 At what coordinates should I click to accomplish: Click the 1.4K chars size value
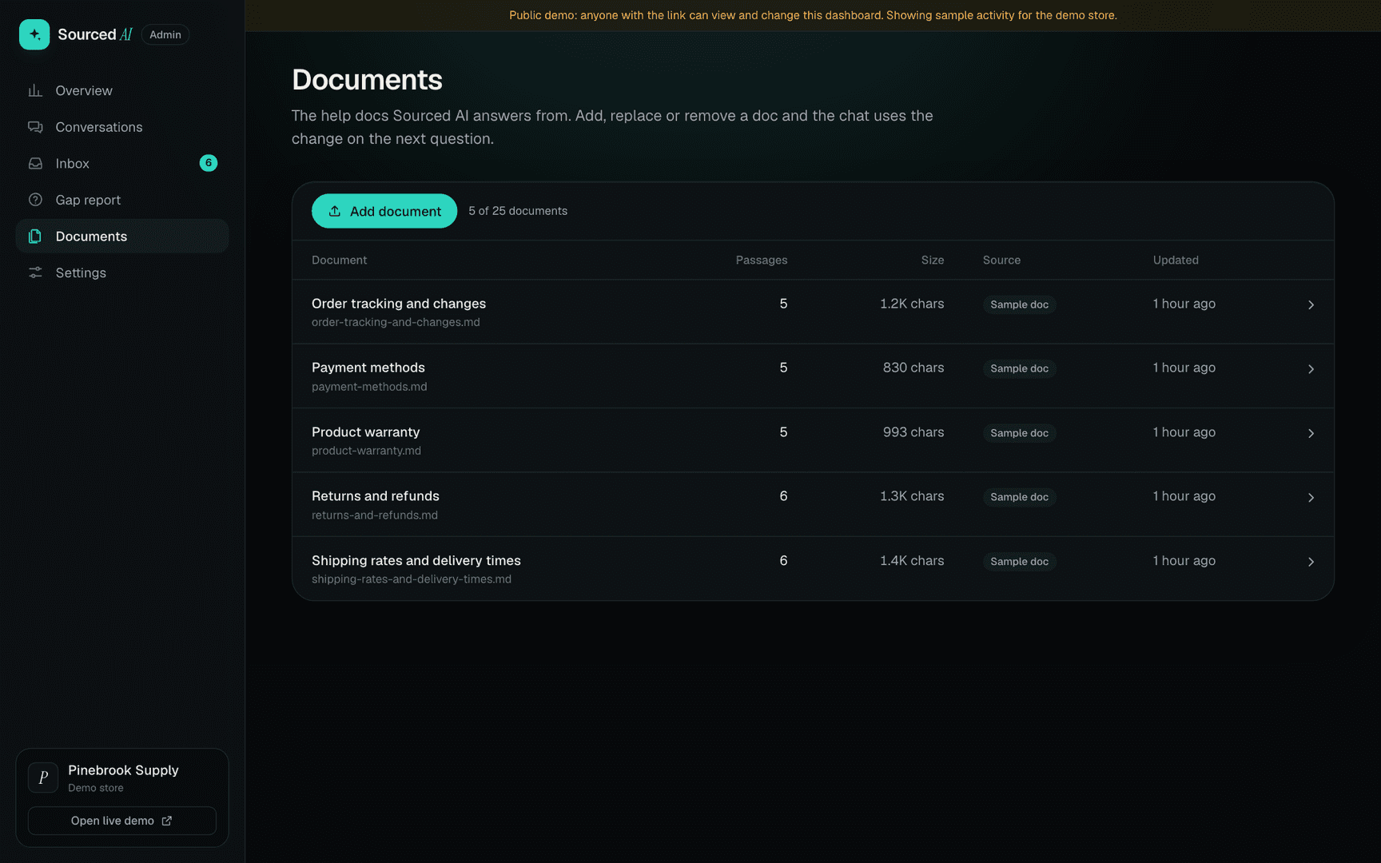coord(912,561)
